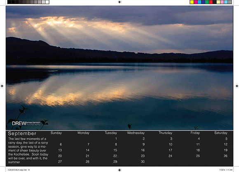The image size is (239, 172).
Task: Select the gray swatch ending the color bar
Action: pyautogui.click(x=230, y=2)
